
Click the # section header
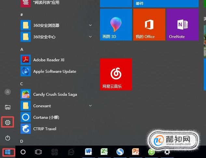coord(22,15)
